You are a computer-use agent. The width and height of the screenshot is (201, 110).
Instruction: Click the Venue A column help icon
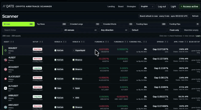pyautogui.click(x=64, y=42)
